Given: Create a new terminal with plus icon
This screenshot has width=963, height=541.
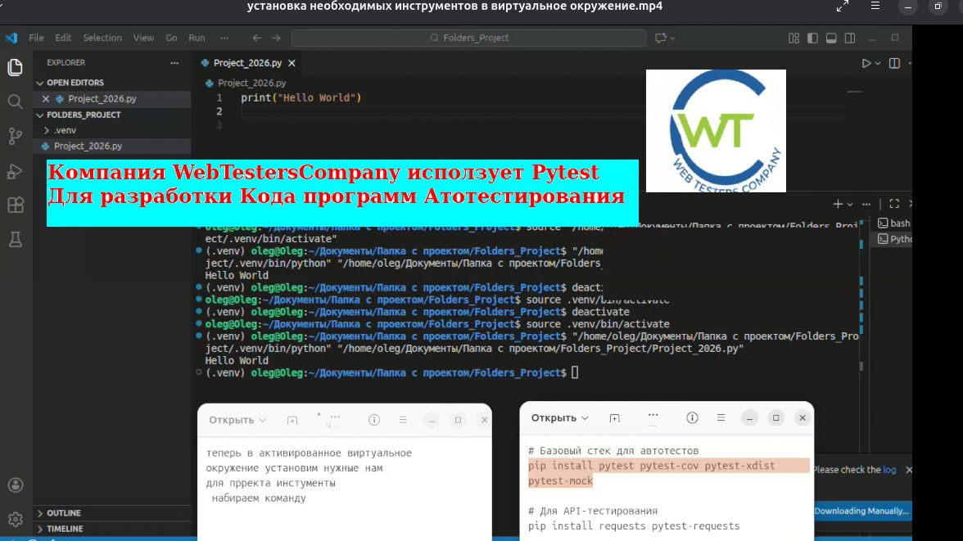Looking at the screenshot, I should [838, 204].
